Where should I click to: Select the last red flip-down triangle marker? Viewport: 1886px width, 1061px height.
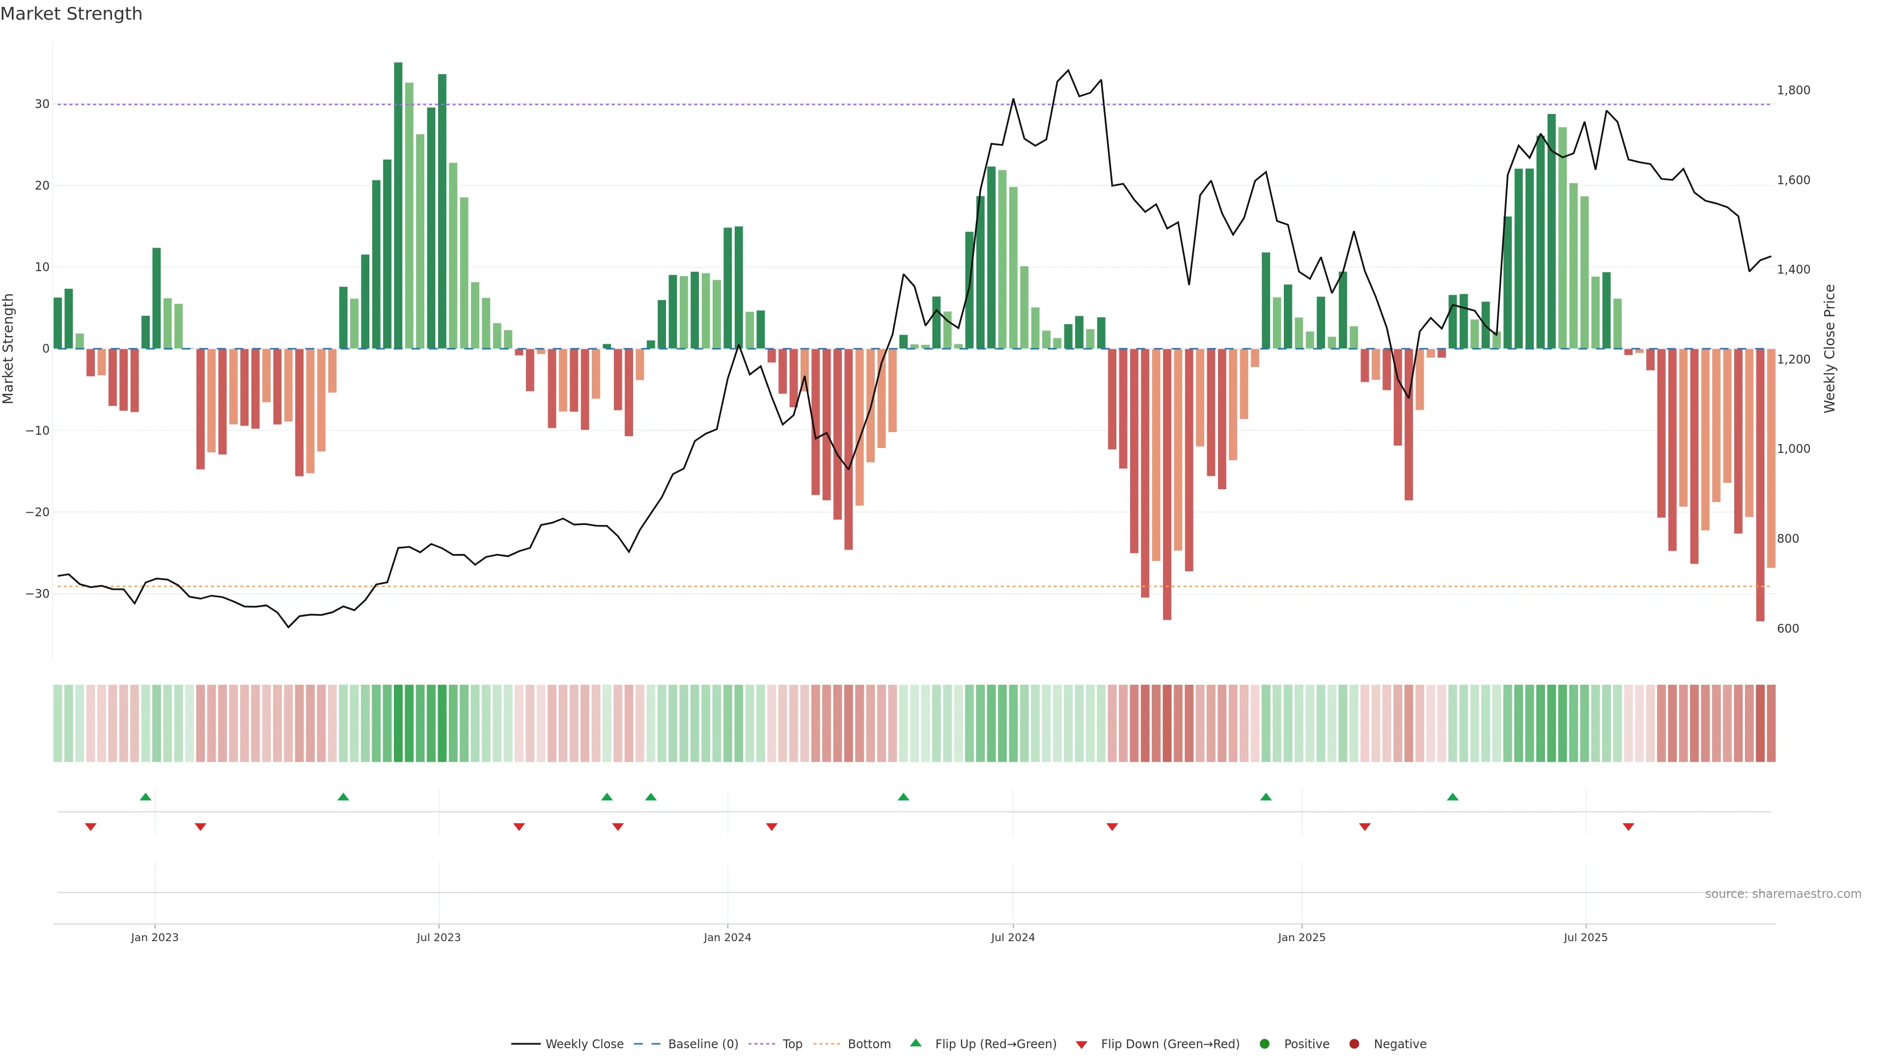pos(1628,827)
